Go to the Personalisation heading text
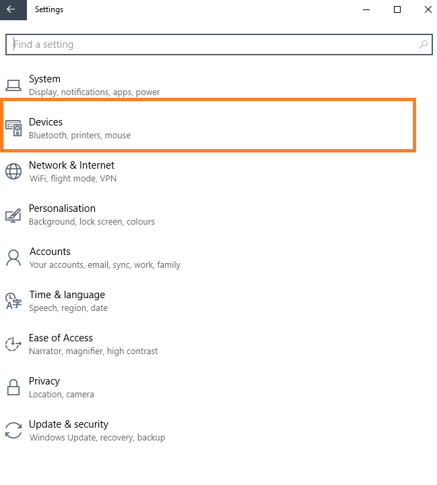Viewport: 437px width, 485px height. [62, 208]
